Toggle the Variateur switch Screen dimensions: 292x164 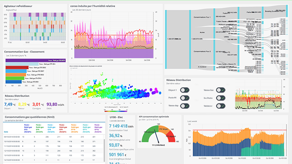[221, 106]
